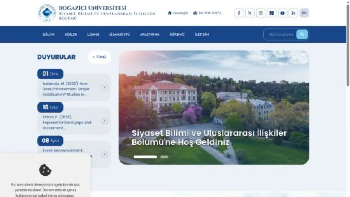Screen dimensions: 350x197
Task: Click the search magnifier button
Action: click(x=302, y=34)
